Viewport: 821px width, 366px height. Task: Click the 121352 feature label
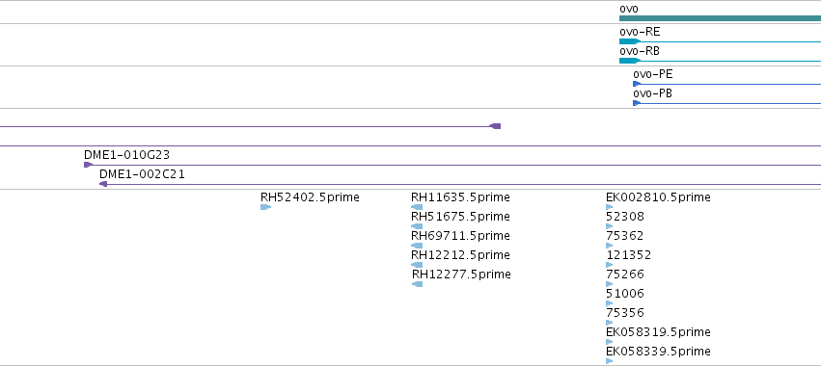pyautogui.click(x=629, y=254)
